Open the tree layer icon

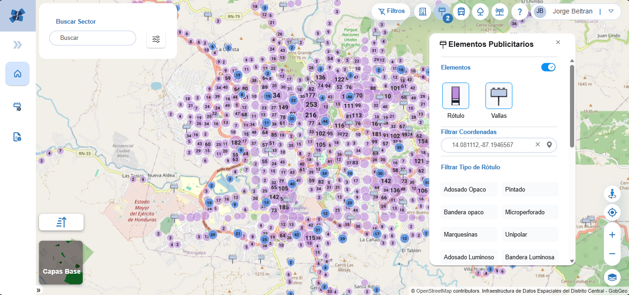(480, 12)
